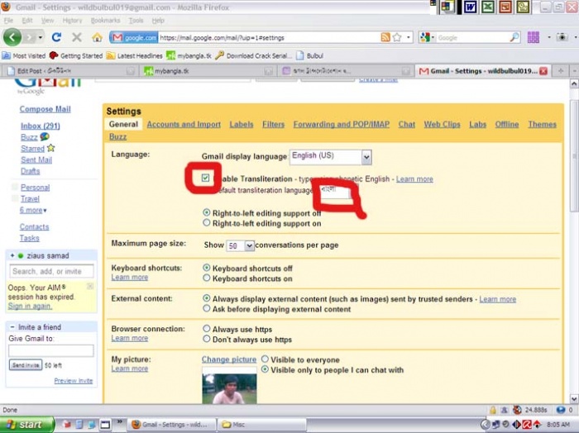The height and width of the screenshot is (433, 579).
Task: Switch to the Themes settings tab
Action: pos(542,124)
